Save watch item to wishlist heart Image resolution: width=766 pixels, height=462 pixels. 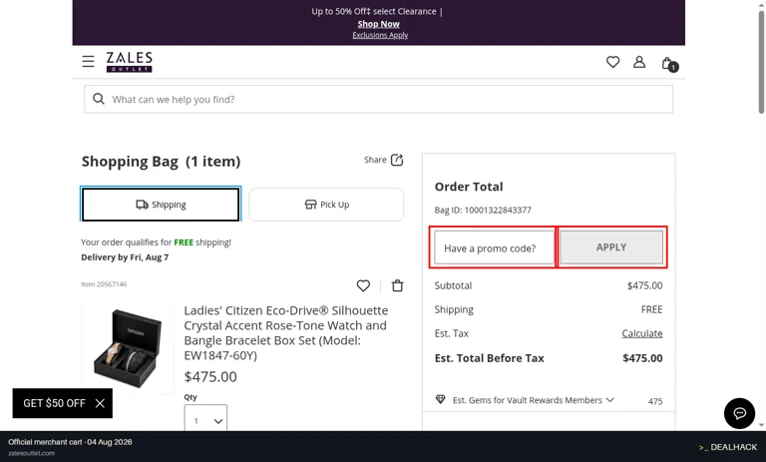click(x=363, y=285)
